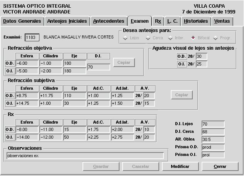Open the Rx tab
This screenshot has height=176, width=244.
pos(158,21)
